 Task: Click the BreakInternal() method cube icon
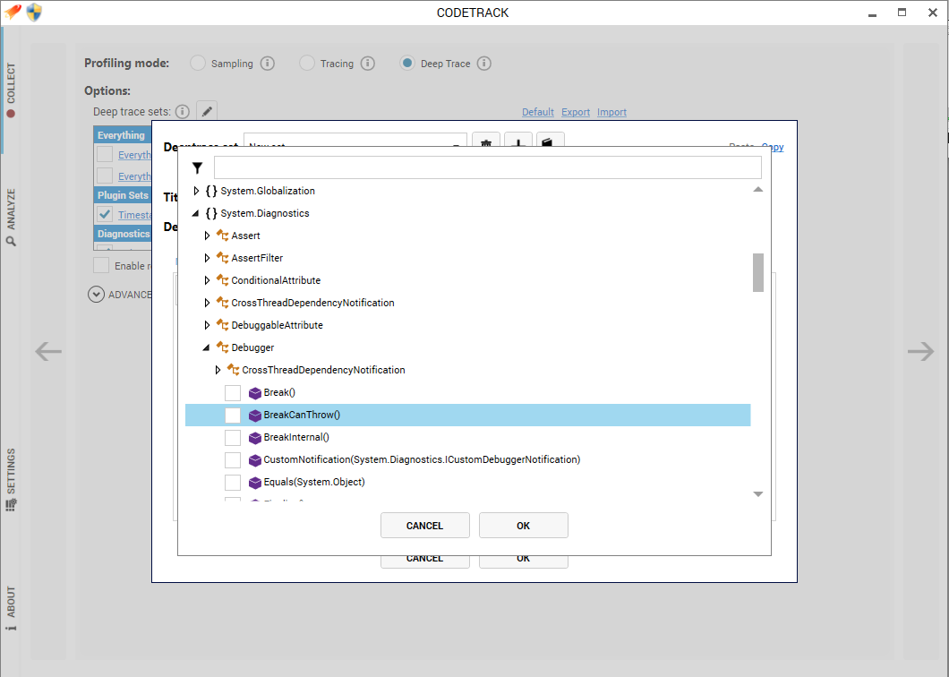point(255,438)
